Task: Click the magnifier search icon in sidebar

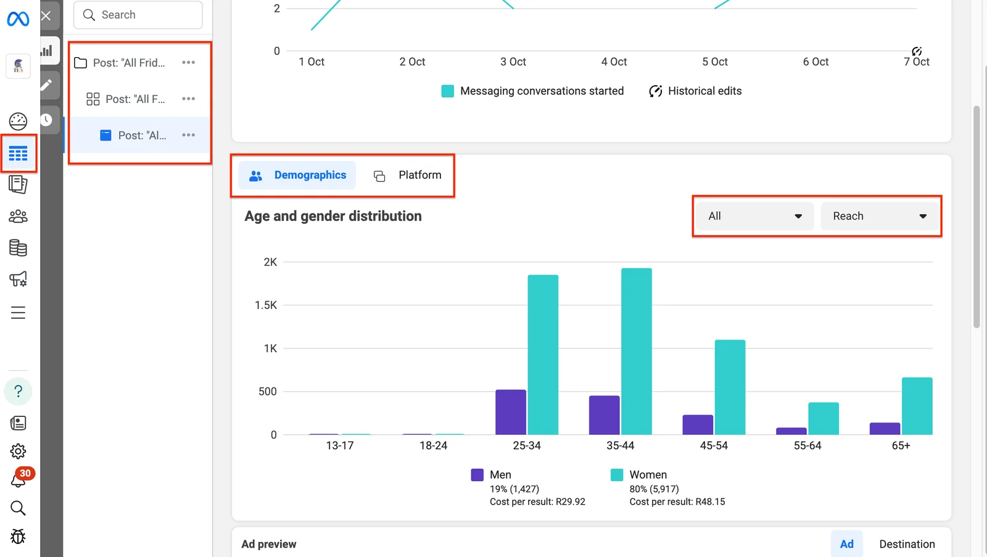Action: [x=18, y=508]
